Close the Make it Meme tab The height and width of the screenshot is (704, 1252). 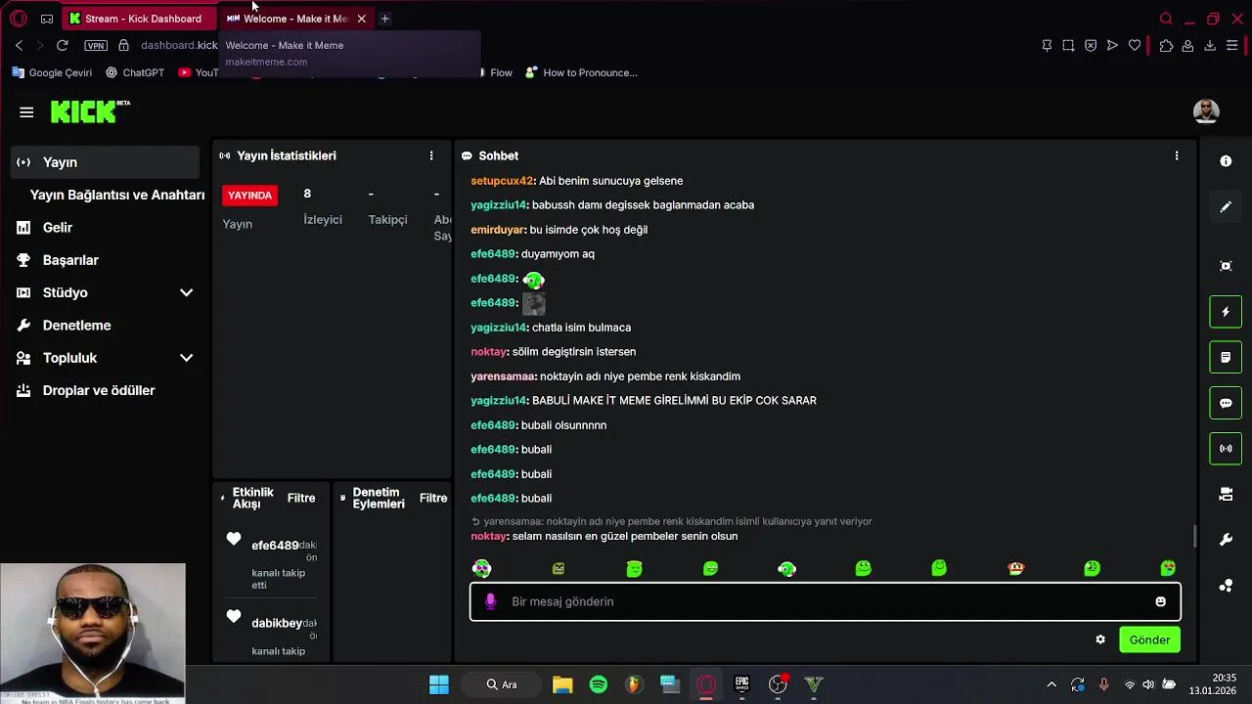coord(361,19)
